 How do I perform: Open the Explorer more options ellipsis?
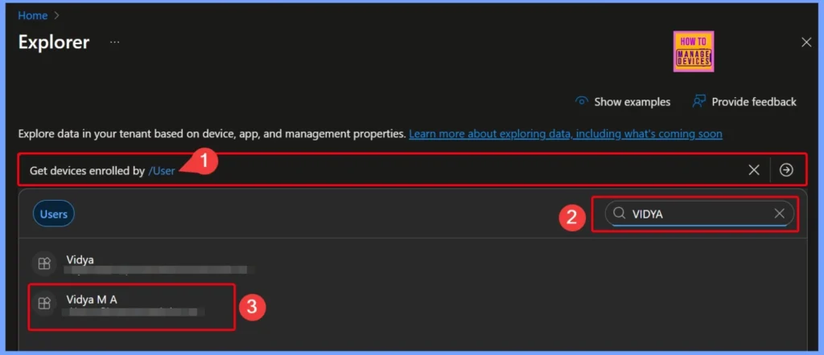(114, 42)
